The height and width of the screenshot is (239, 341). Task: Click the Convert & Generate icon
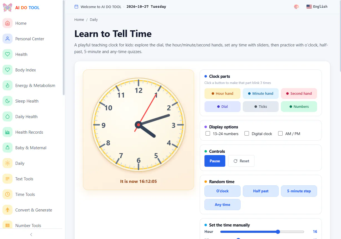pyautogui.click(x=8, y=210)
